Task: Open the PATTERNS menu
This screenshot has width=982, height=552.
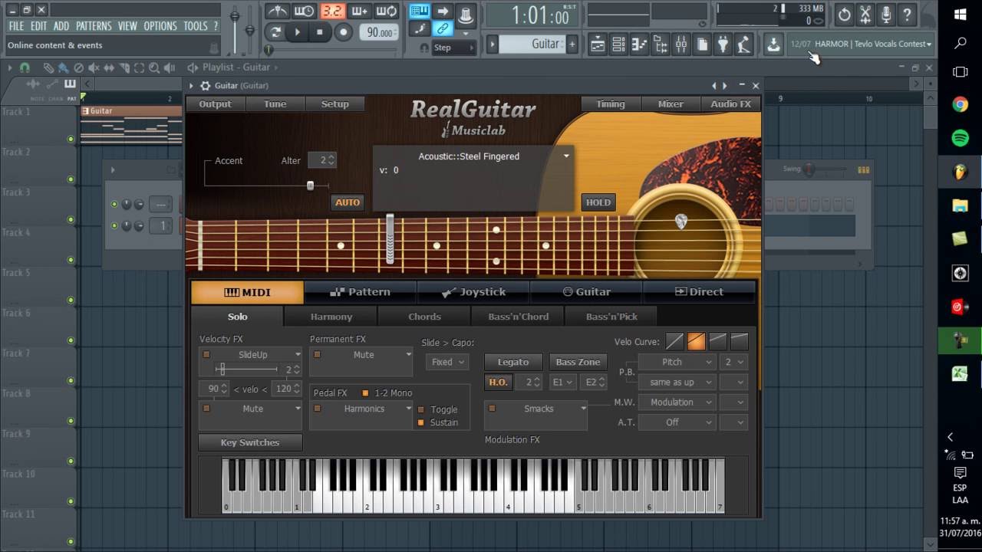Action: (x=94, y=26)
